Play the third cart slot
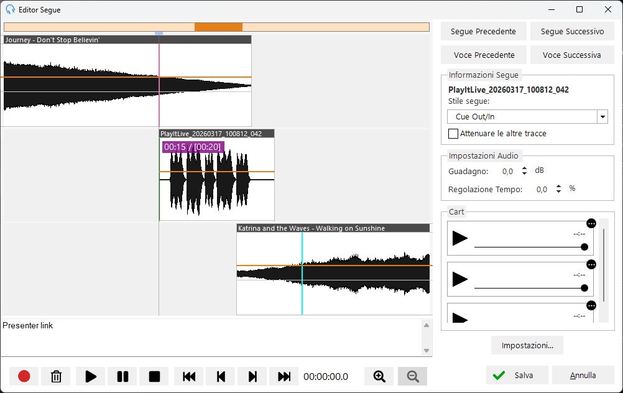Screen dimensions: 623x393 [x=460, y=318]
